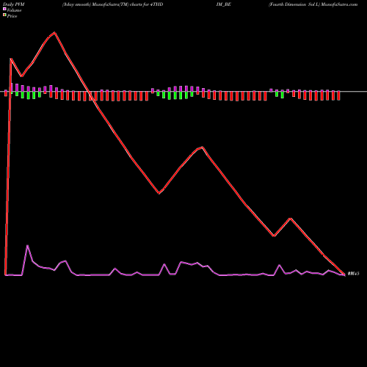Screen dimensions: 367x367
Task: Click the value label at the chart's right end
Action: tap(353, 274)
